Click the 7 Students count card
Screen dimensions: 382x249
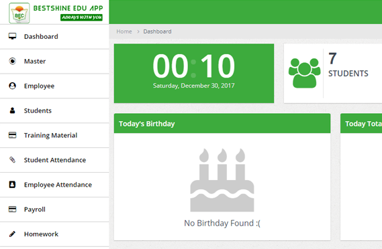333,74
